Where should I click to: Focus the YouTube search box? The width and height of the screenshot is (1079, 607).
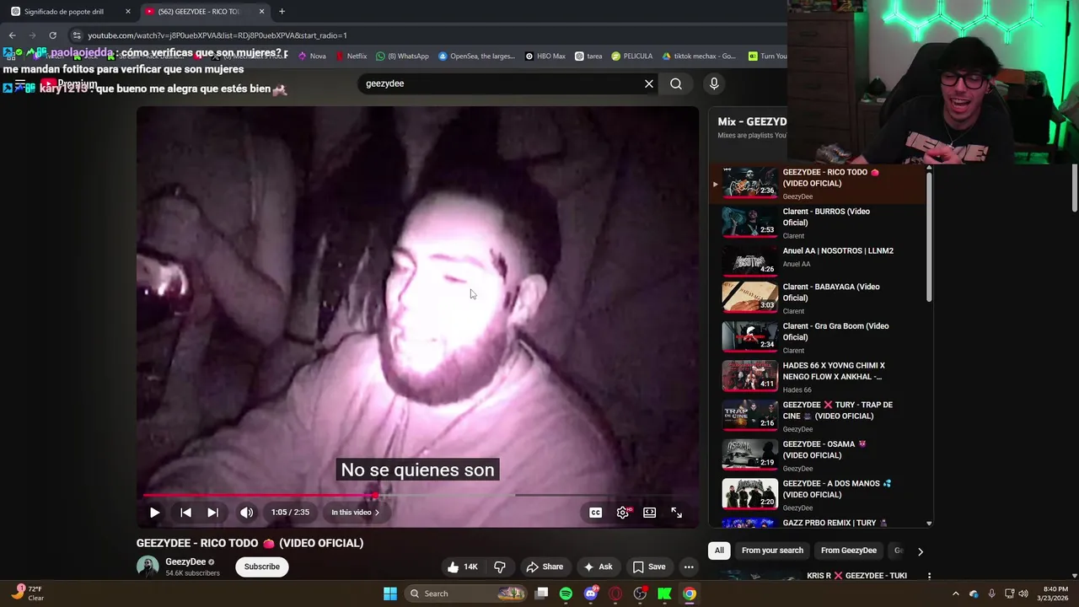click(501, 83)
